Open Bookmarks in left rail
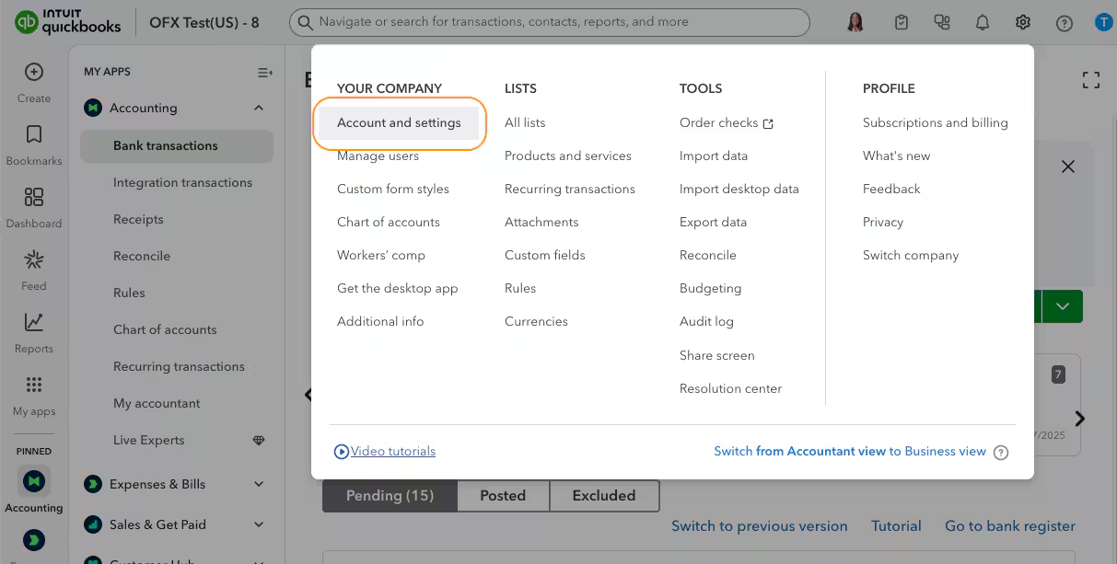 pyautogui.click(x=34, y=135)
